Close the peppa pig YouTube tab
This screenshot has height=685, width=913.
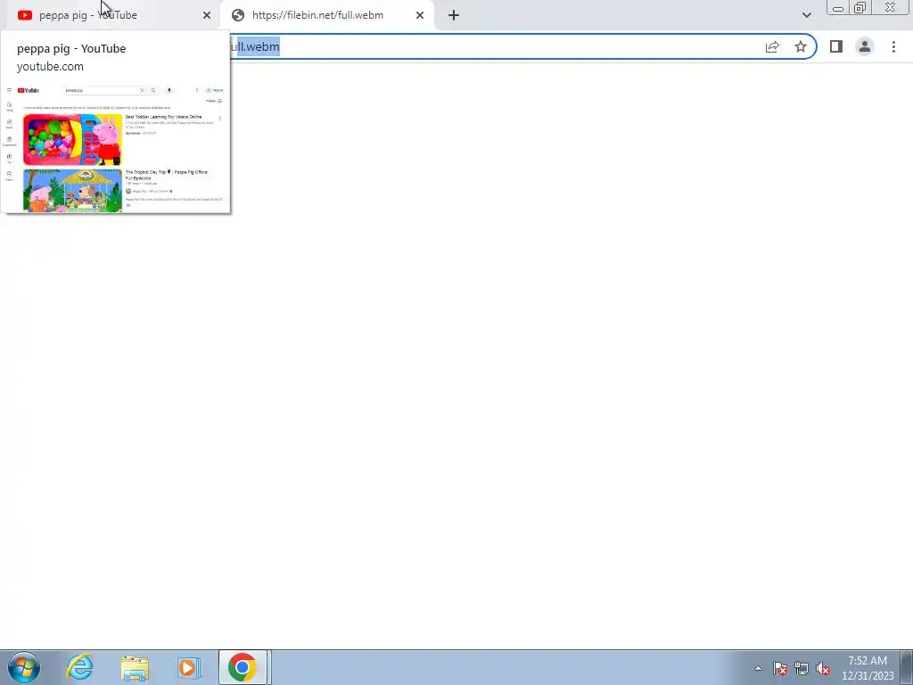coord(207,15)
